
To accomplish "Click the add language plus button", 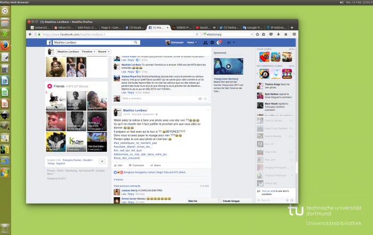I will [x=102, y=161].
